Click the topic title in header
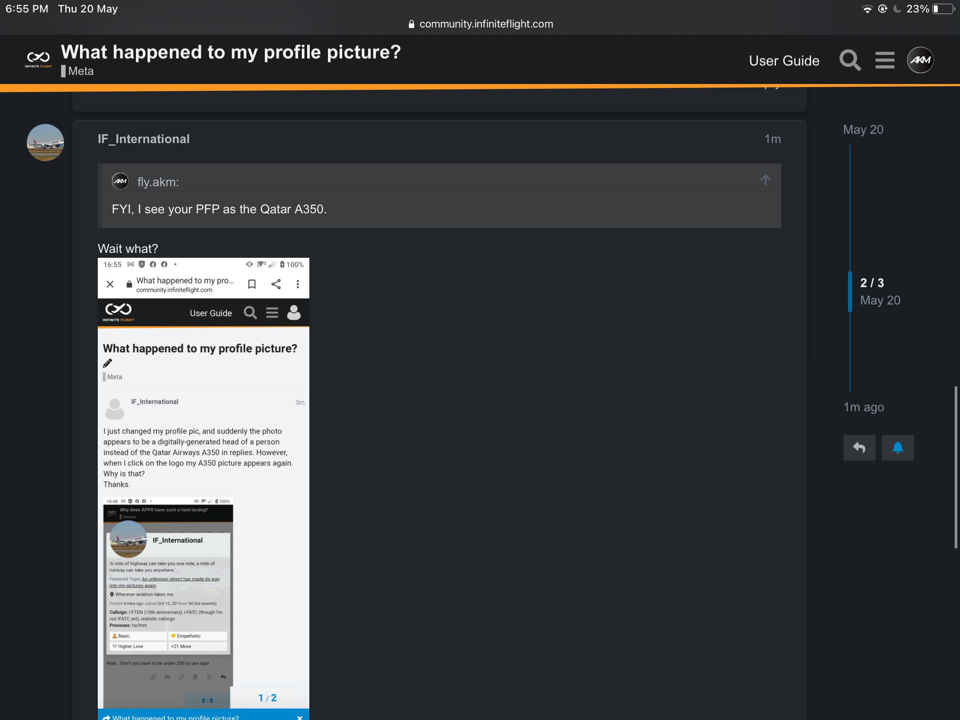Image resolution: width=960 pixels, height=720 pixels. coord(231,52)
